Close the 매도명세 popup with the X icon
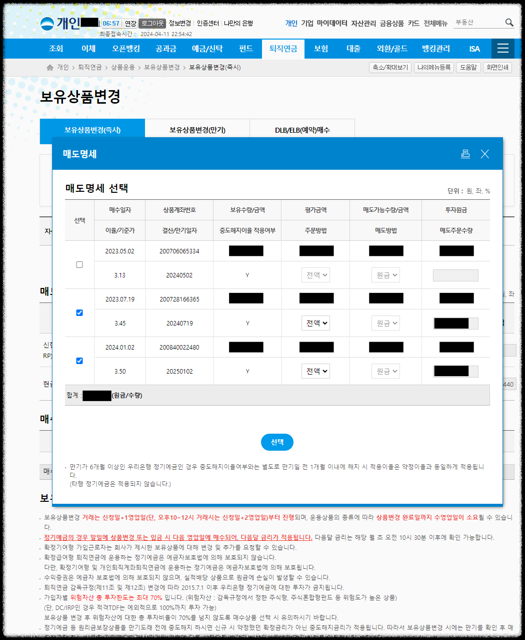Image resolution: width=525 pixels, height=640 pixels. tap(484, 154)
